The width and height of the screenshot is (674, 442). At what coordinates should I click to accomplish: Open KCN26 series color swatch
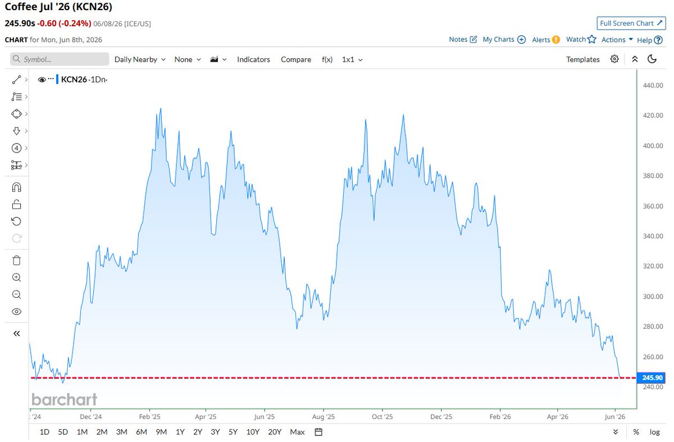point(57,80)
